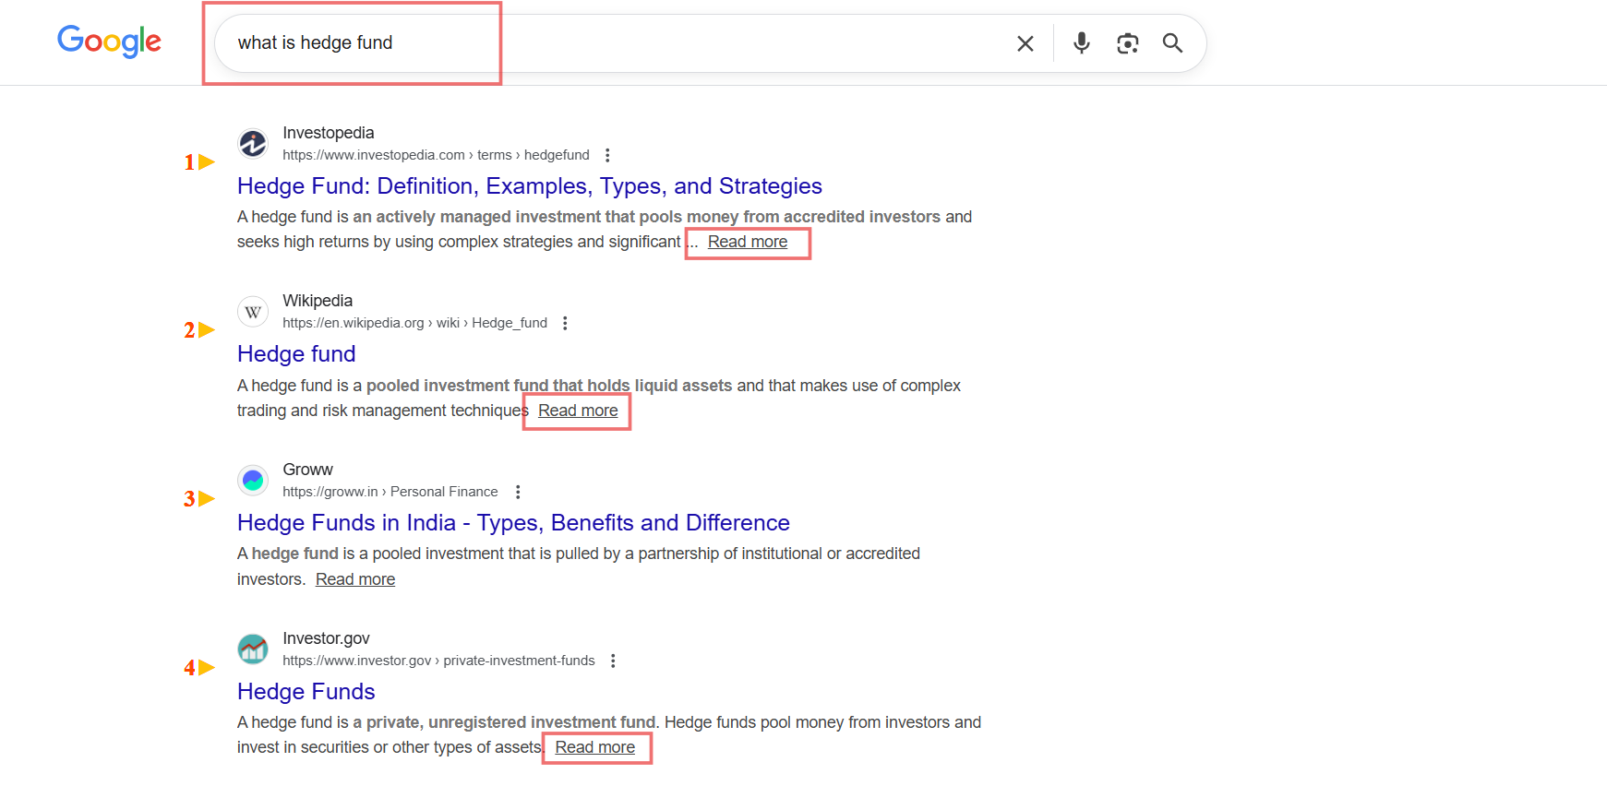This screenshot has height=798, width=1607.
Task: Click the Wikipedia favicon
Action: [x=253, y=312]
